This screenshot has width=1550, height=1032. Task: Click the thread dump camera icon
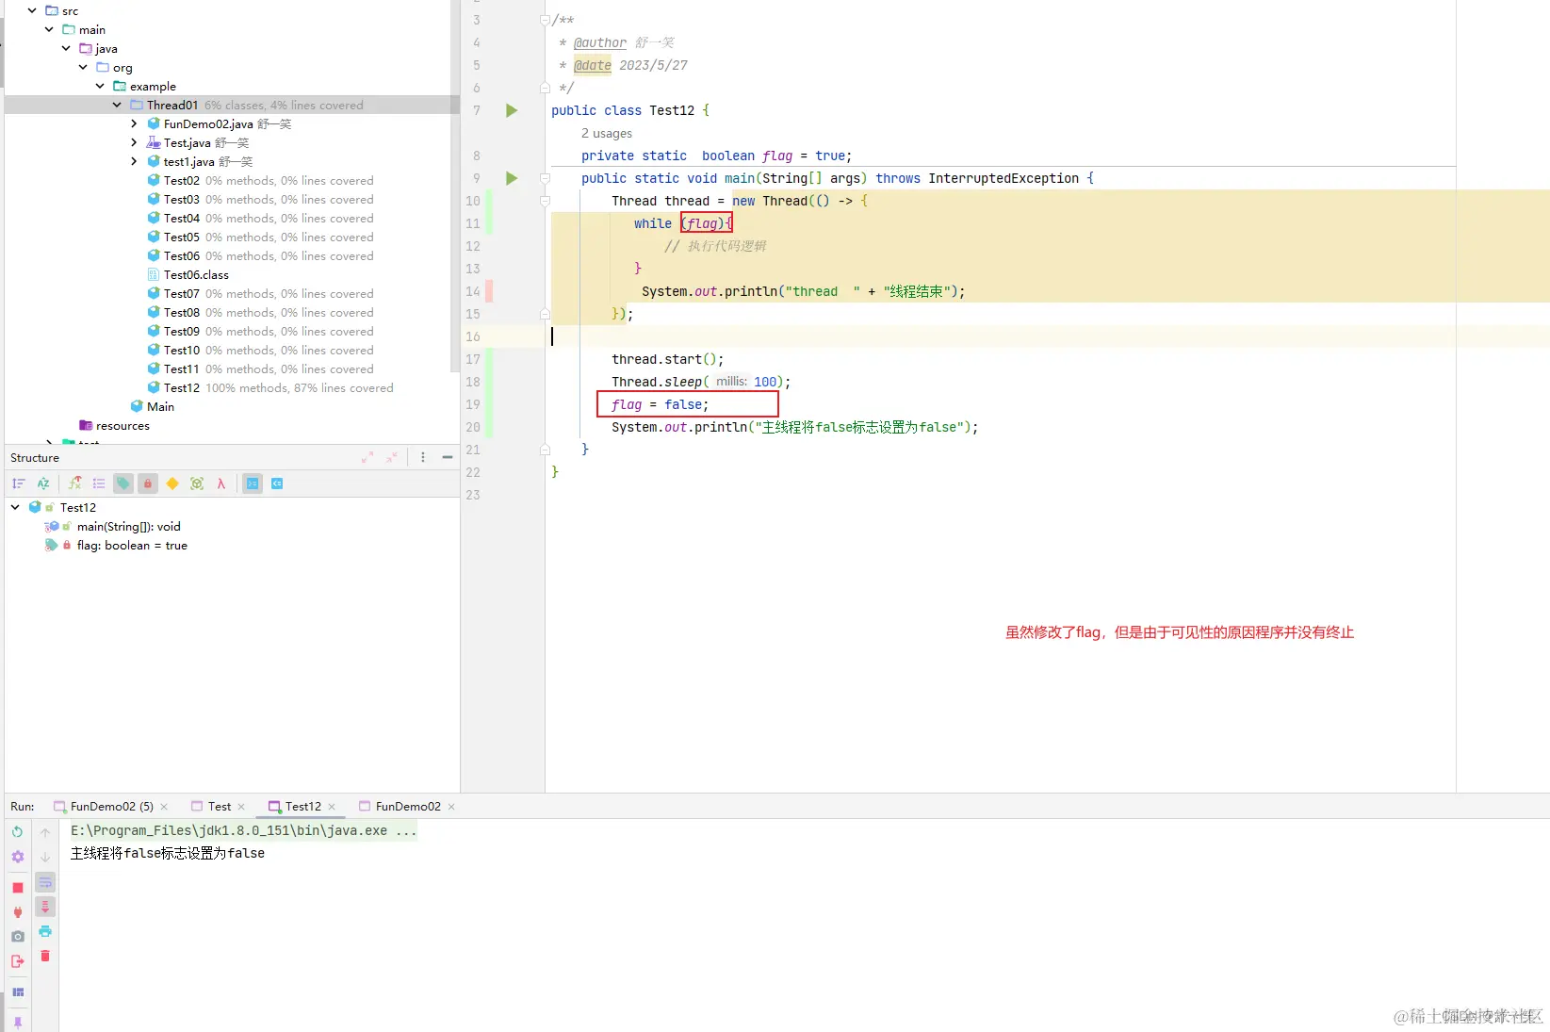pyautogui.click(x=17, y=937)
